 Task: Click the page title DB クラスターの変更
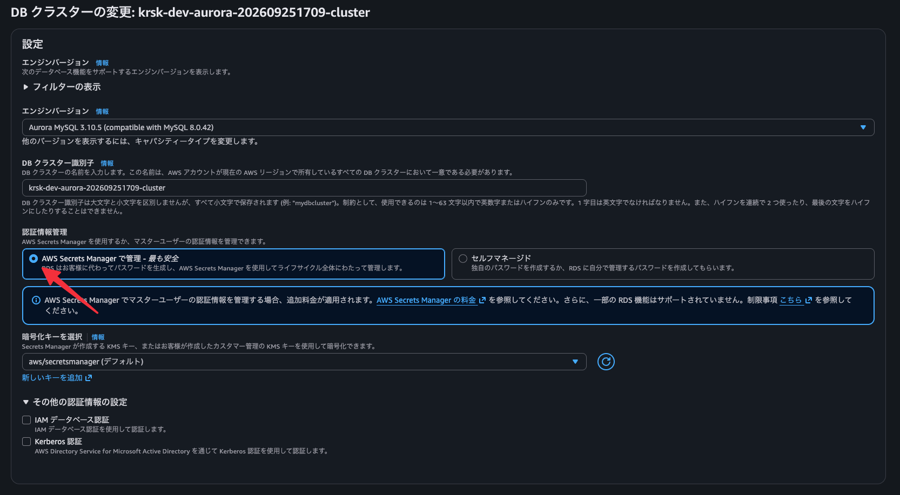(190, 12)
